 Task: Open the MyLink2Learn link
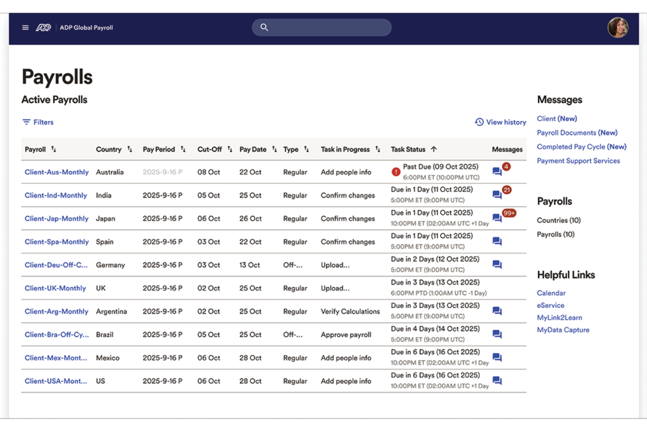click(x=560, y=317)
